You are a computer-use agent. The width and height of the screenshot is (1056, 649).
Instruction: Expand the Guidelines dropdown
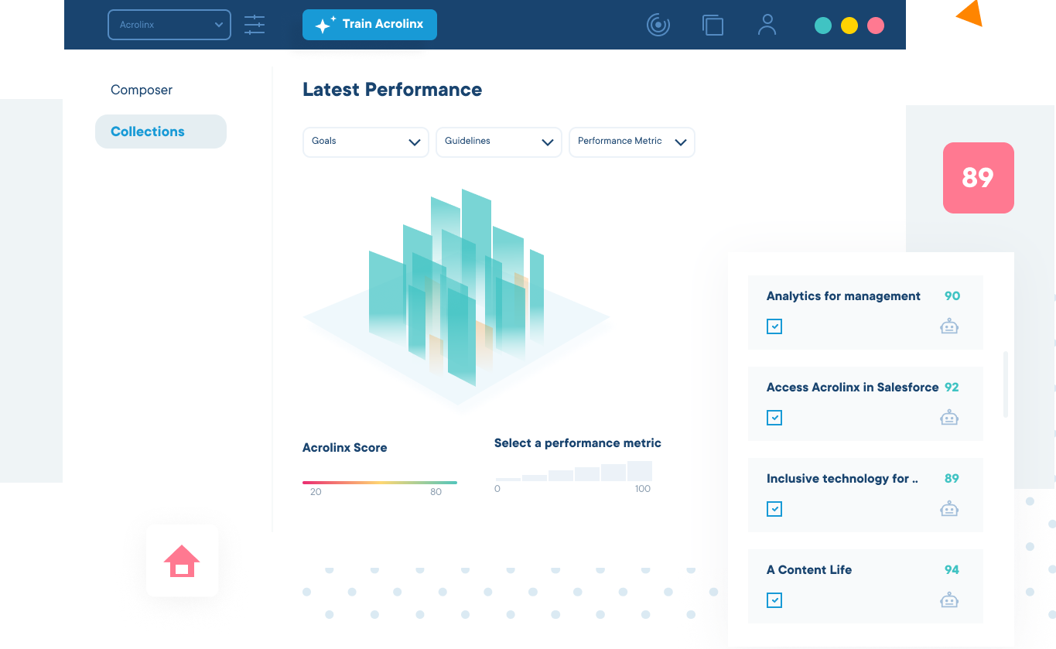pos(498,142)
